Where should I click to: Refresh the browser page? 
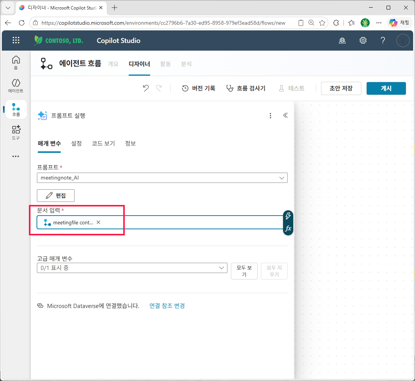point(22,23)
